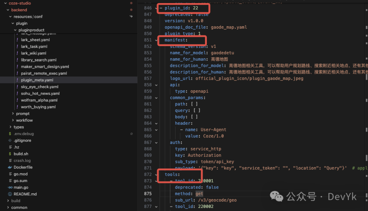Fold the header block at line 864
Image resolution: width=368 pixels, height=211 pixels.
tap(156, 123)
